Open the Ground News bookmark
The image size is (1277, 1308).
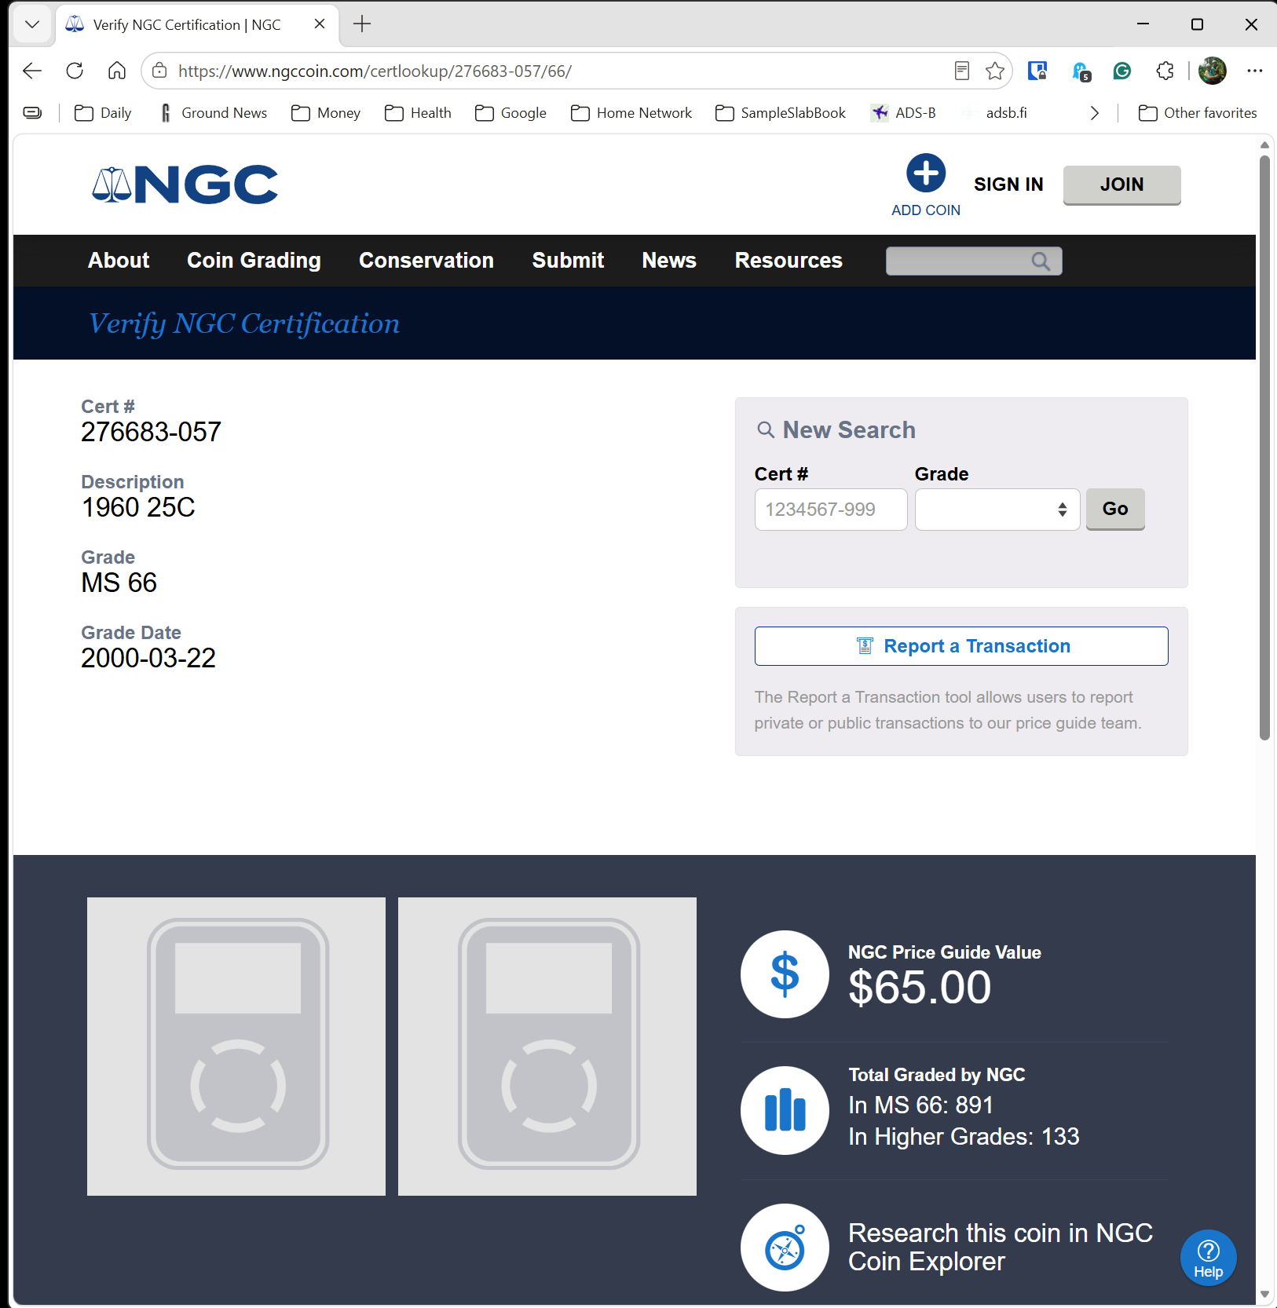[214, 113]
